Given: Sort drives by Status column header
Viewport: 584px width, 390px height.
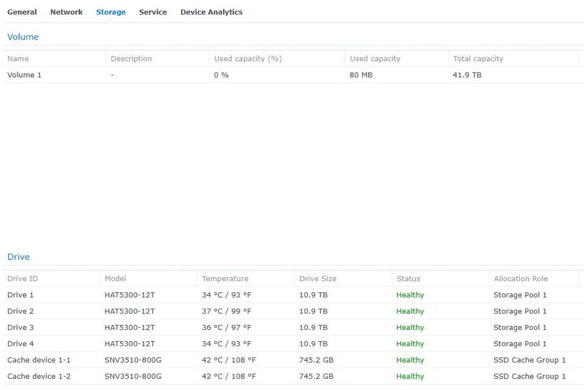Looking at the screenshot, I should click(x=408, y=279).
